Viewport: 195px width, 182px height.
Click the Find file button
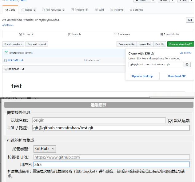160,44
